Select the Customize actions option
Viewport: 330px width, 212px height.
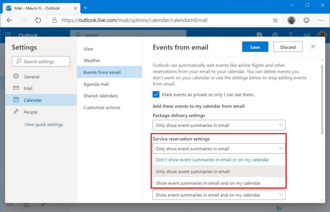point(109,107)
